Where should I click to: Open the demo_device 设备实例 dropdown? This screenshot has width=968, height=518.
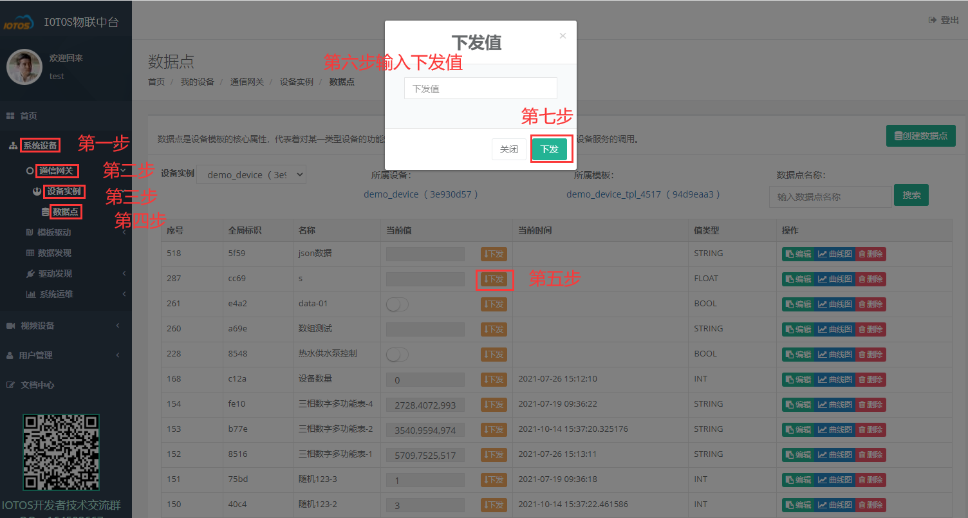click(251, 174)
